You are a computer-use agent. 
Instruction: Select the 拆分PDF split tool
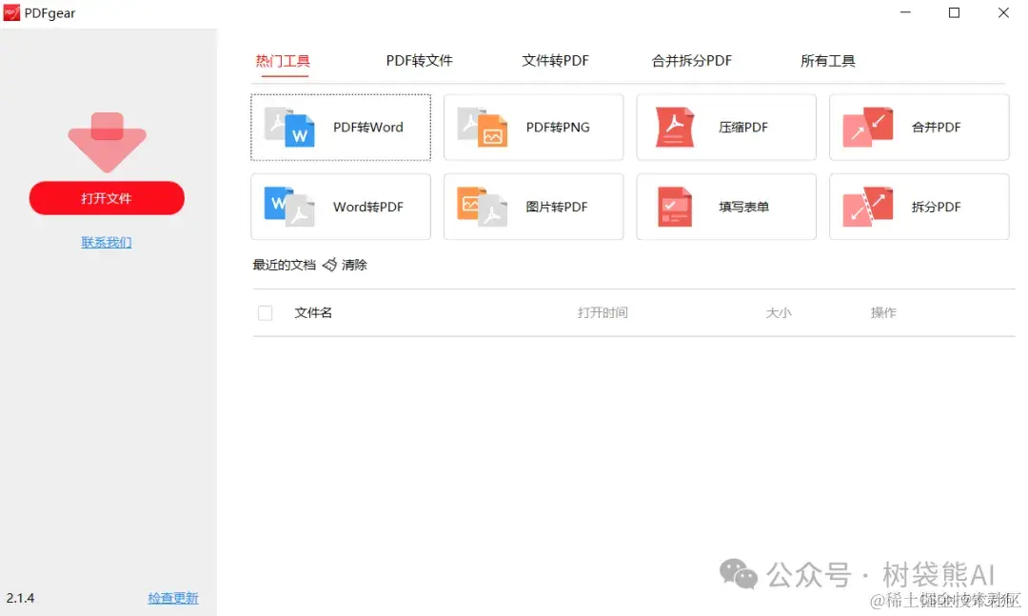[919, 207]
